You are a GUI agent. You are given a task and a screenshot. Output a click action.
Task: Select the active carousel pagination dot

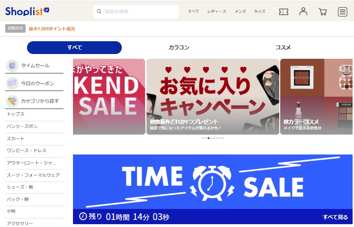pyautogui.click(x=209, y=138)
